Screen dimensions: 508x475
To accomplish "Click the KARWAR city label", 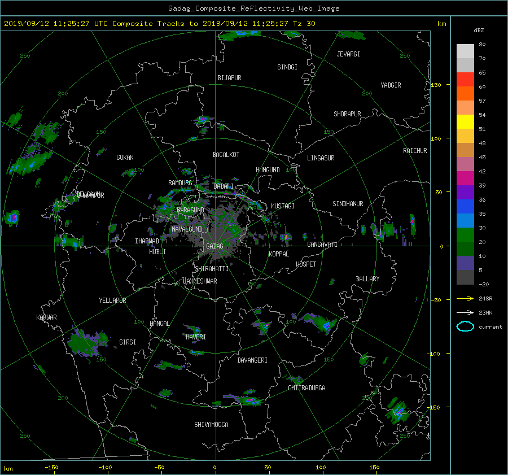I will click(46, 317).
